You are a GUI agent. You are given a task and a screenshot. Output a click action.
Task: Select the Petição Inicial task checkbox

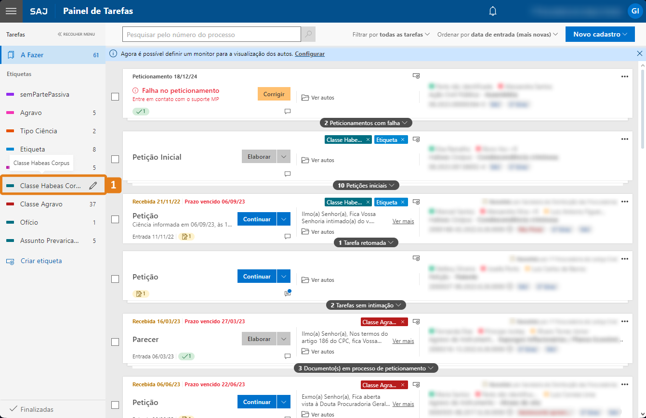pyautogui.click(x=115, y=159)
